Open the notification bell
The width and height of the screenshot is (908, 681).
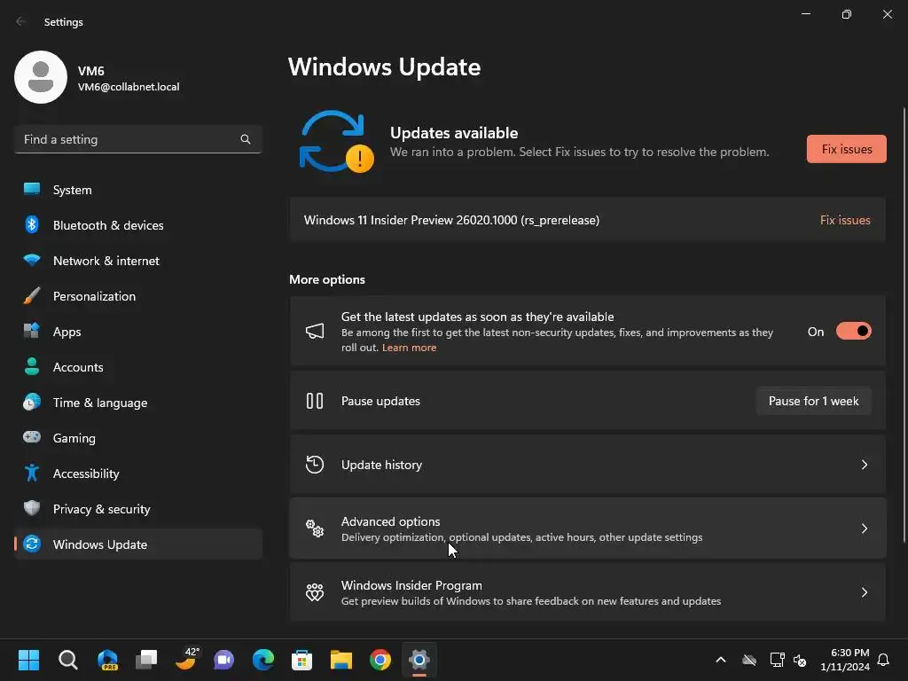tap(883, 660)
